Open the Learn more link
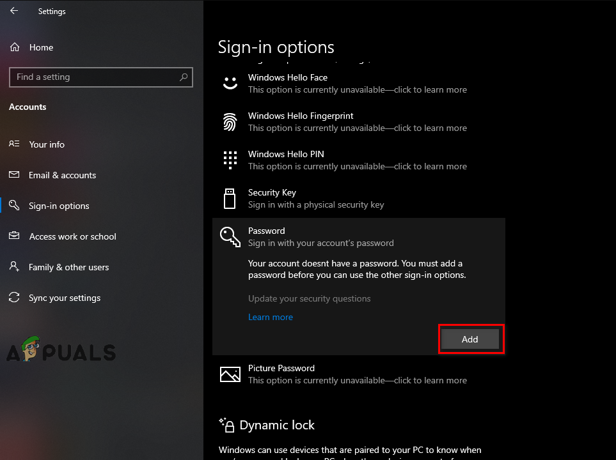The width and height of the screenshot is (616, 460). pyautogui.click(x=271, y=317)
